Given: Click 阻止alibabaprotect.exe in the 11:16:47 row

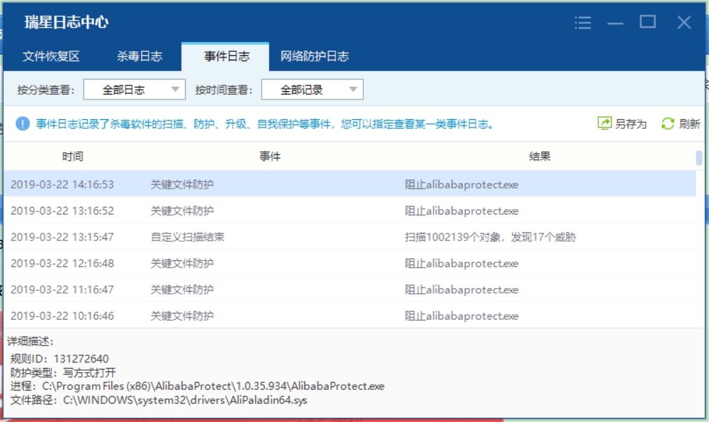Looking at the screenshot, I should tap(461, 290).
